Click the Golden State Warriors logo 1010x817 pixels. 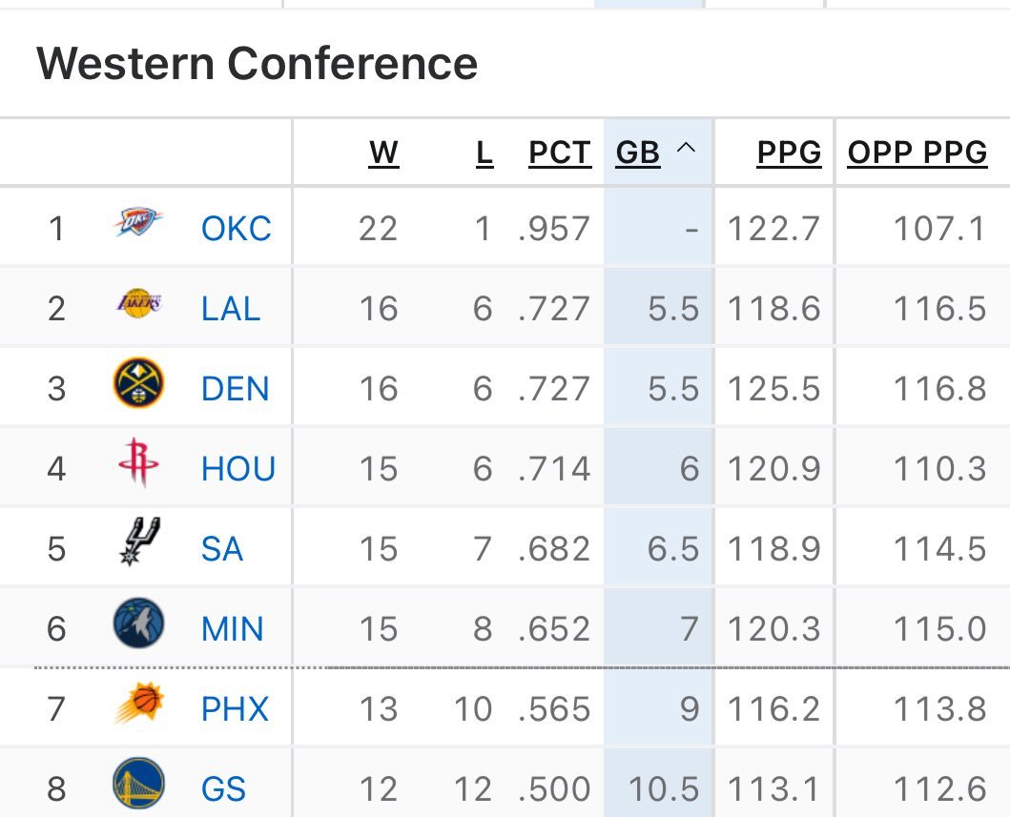pos(138,785)
